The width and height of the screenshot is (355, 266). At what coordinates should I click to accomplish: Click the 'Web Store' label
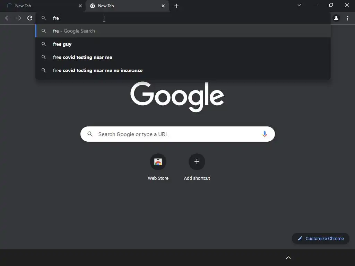[158, 178]
